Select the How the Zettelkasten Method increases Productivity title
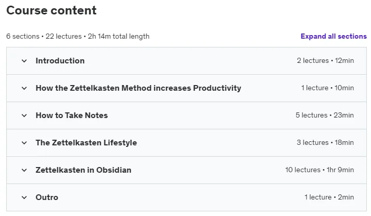Image resolution: width=371 pixels, height=216 pixels. click(x=139, y=88)
